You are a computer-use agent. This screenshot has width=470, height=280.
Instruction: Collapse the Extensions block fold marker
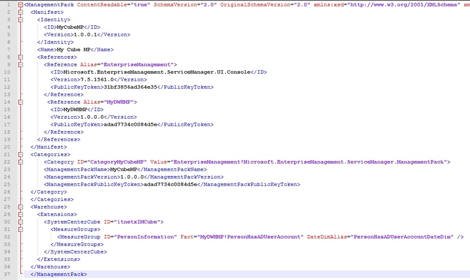pyautogui.click(x=20, y=214)
